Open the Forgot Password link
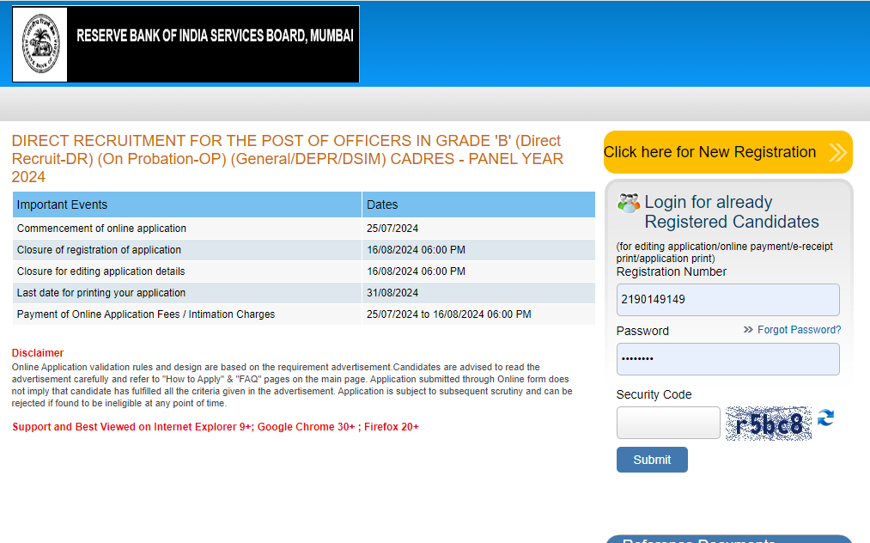Viewport: 870px width, 543px height. [x=799, y=330]
